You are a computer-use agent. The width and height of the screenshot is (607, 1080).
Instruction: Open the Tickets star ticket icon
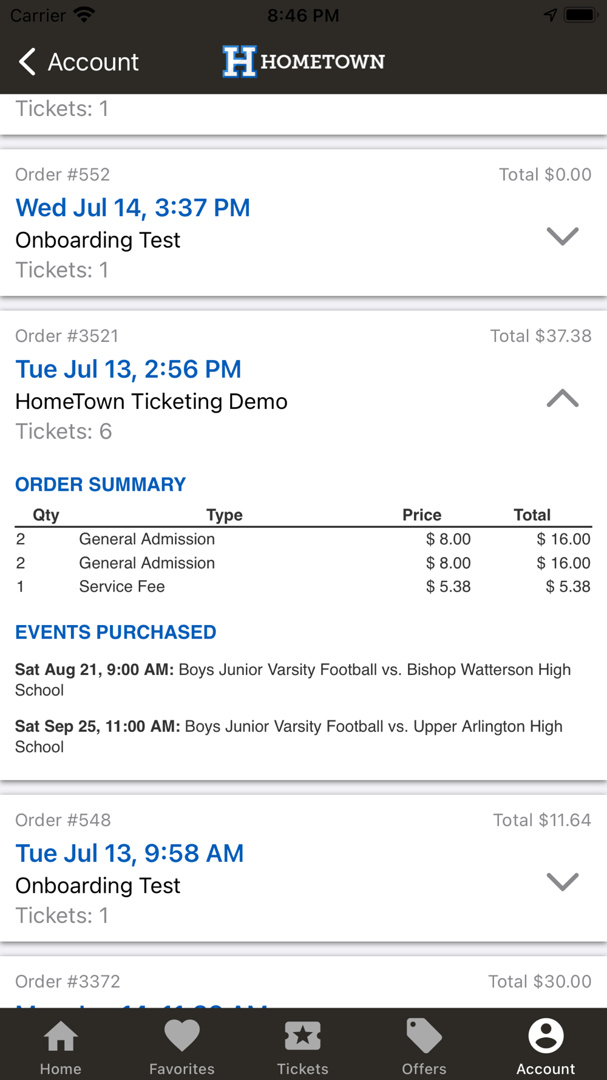click(303, 1036)
